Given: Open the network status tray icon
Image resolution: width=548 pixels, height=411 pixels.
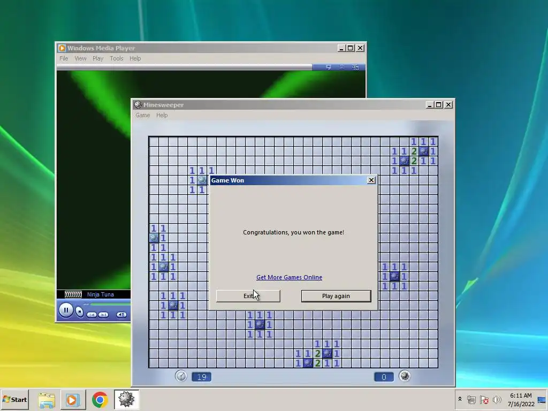Looking at the screenshot, I should pyautogui.click(x=471, y=399).
